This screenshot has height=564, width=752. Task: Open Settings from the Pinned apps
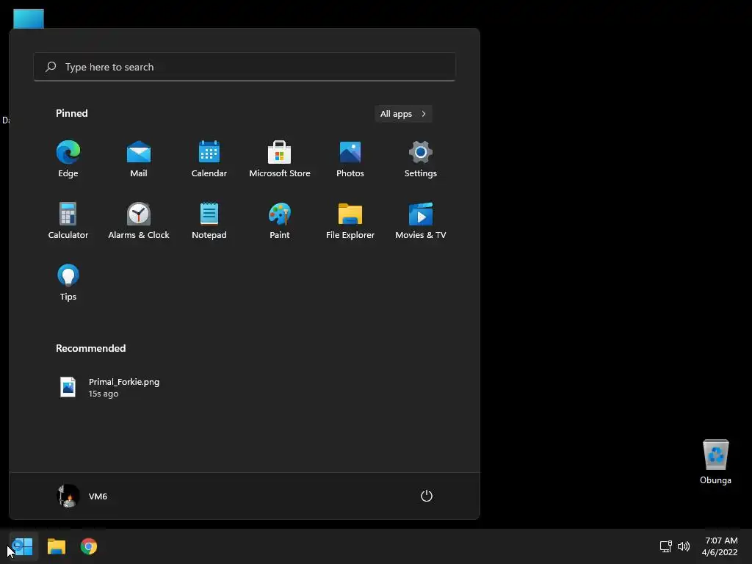pos(421,159)
